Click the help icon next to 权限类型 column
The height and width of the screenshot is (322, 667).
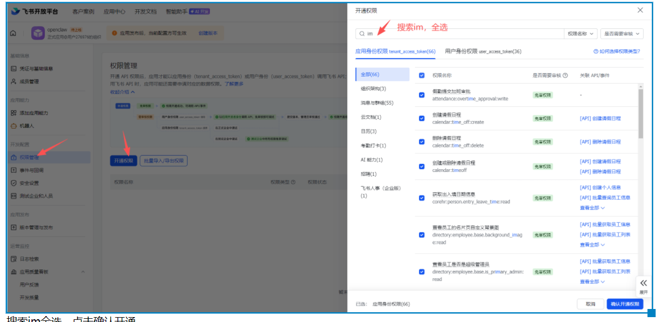293,182
